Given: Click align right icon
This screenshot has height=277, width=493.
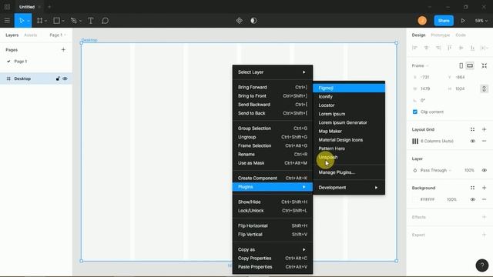Looking at the screenshot, I should (438, 48).
